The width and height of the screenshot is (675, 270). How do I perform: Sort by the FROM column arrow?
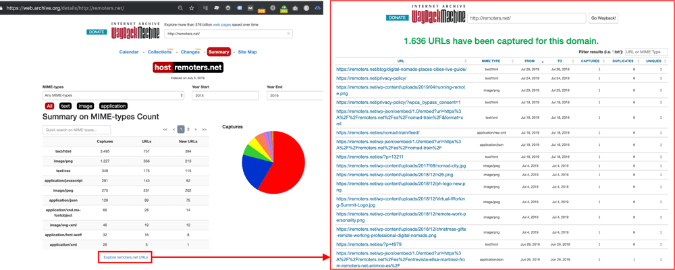(542, 61)
